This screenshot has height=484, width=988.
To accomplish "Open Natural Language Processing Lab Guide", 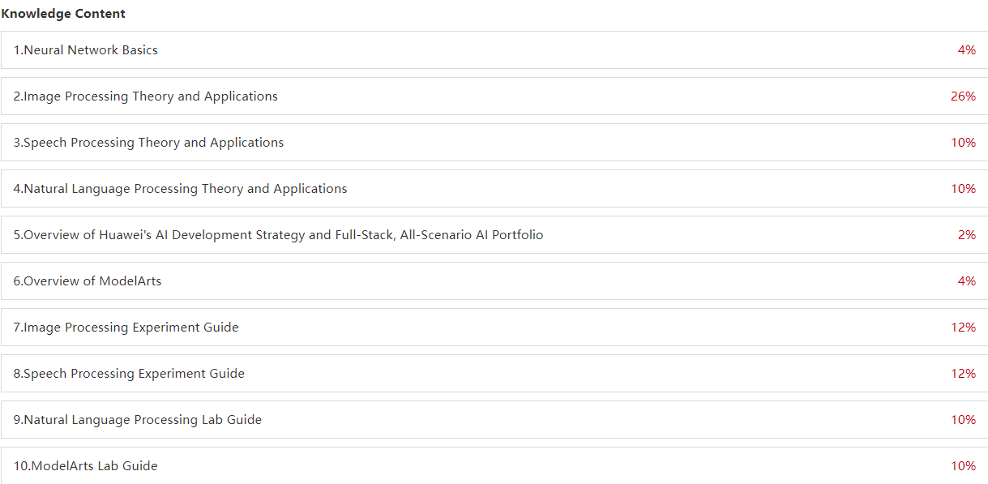I will (x=494, y=420).
